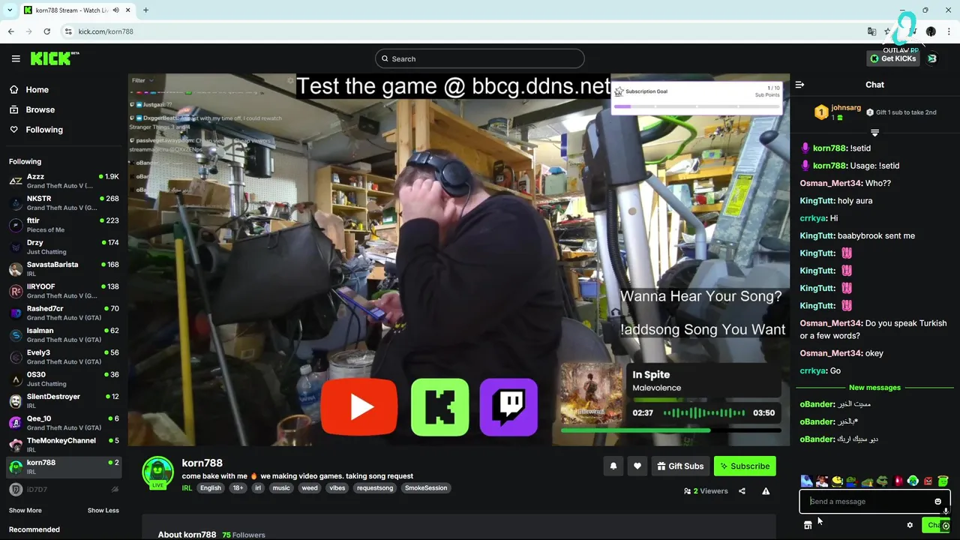Expand list with Show More

coord(25,510)
